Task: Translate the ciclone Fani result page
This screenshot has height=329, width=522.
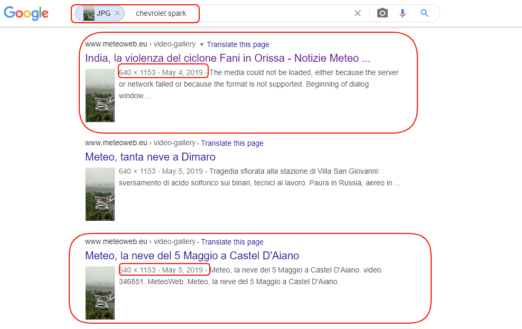Action: [238, 44]
